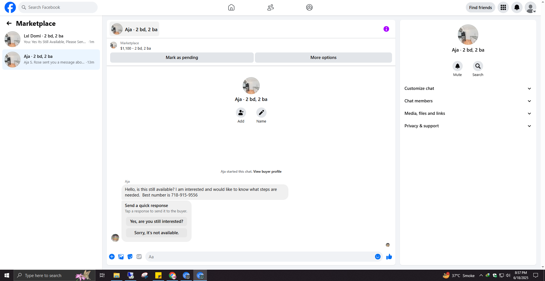Choose a GIF from the composer
The width and height of the screenshot is (545, 281).
139,257
